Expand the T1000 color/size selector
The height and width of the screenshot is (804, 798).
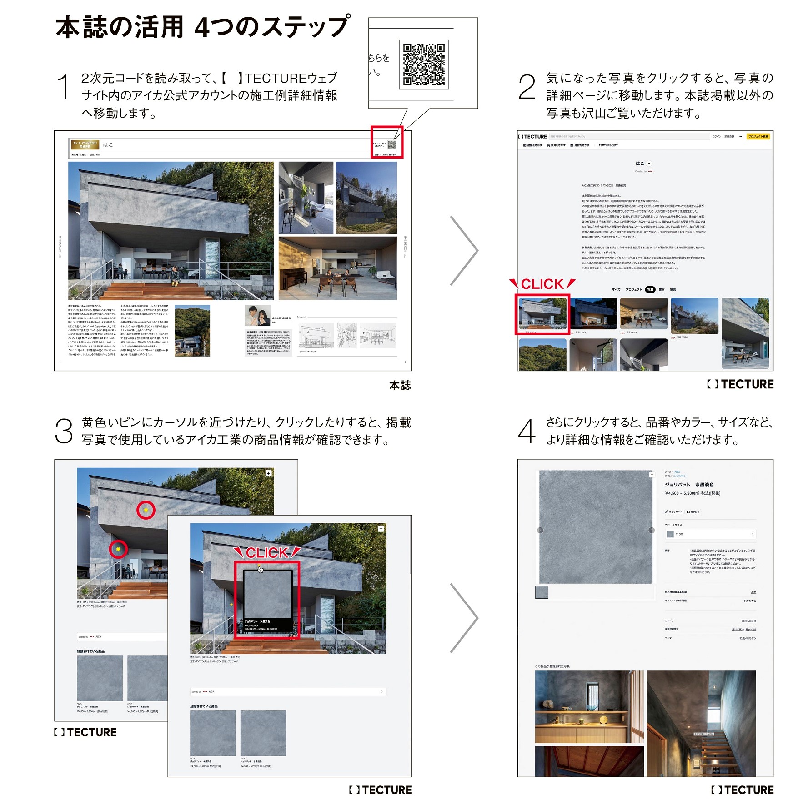pyautogui.click(x=710, y=534)
